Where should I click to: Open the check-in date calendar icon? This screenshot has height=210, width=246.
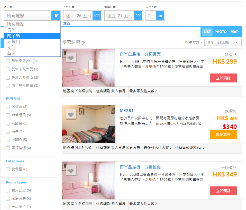97,15
